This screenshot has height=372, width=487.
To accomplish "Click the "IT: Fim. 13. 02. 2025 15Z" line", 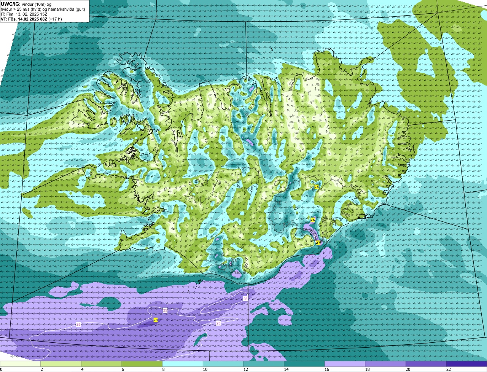I will click(24, 14).
